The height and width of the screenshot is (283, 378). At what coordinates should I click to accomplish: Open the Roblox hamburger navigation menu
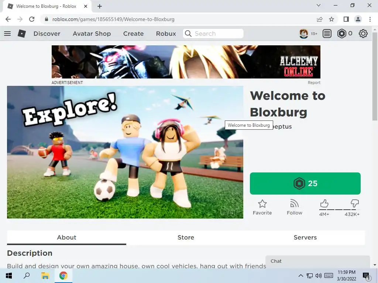point(7,34)
